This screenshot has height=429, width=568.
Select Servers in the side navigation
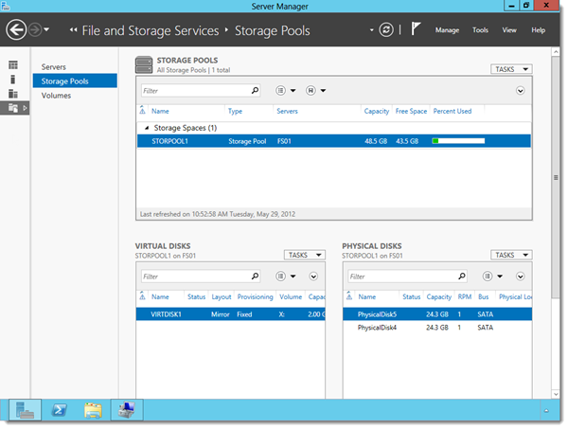[54, 67]
